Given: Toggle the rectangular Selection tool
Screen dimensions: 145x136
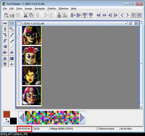Looking at the screenshot, I should (12, 23).
